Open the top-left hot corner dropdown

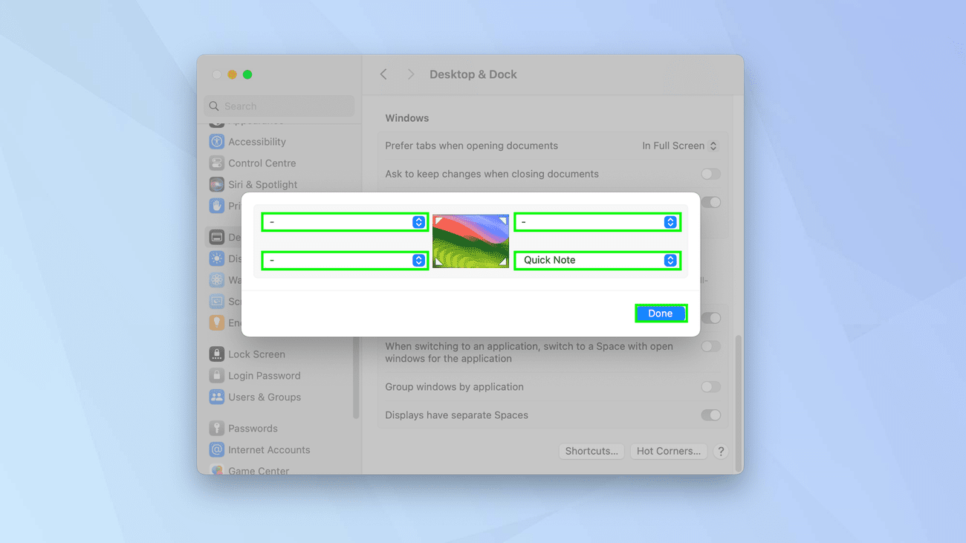point(345,222)
